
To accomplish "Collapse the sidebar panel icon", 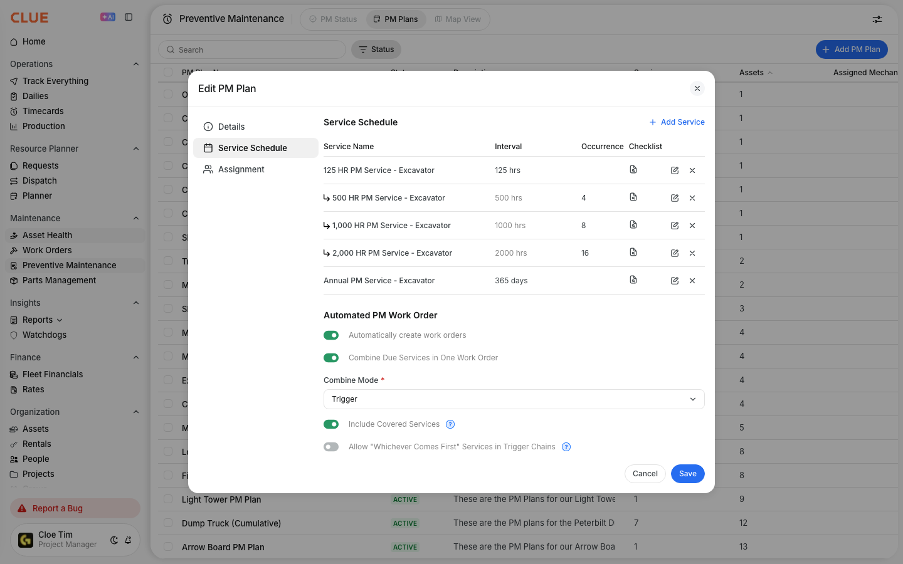I will [x=129, y=18].
